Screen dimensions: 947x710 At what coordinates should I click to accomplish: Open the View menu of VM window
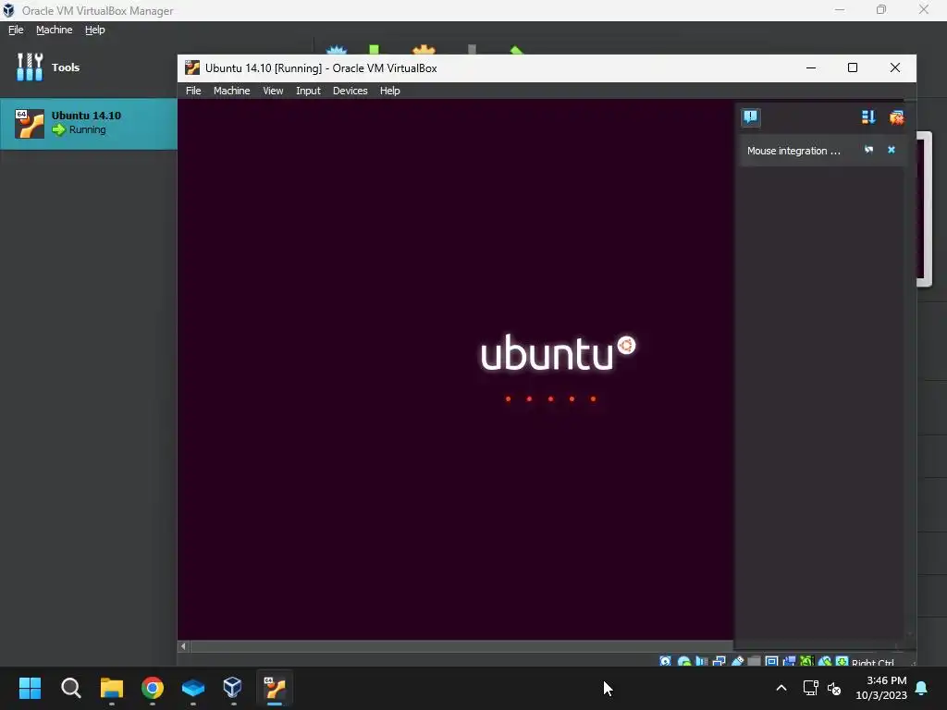point(273,91)
